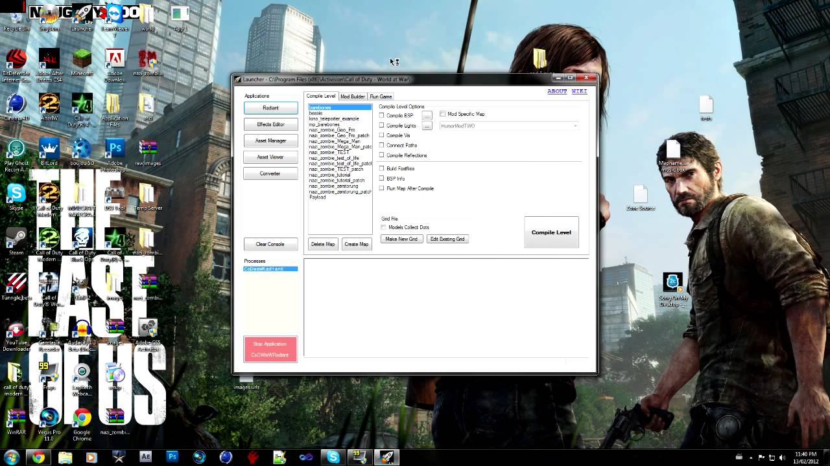Open the GIMP 2 desktop shortcut
This screenshot has height=466, width=830.
click(82, 286)
